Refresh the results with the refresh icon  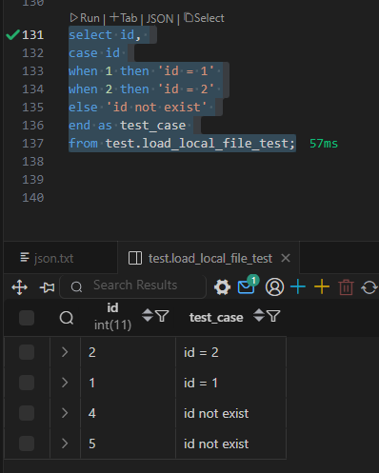[369, 287]
